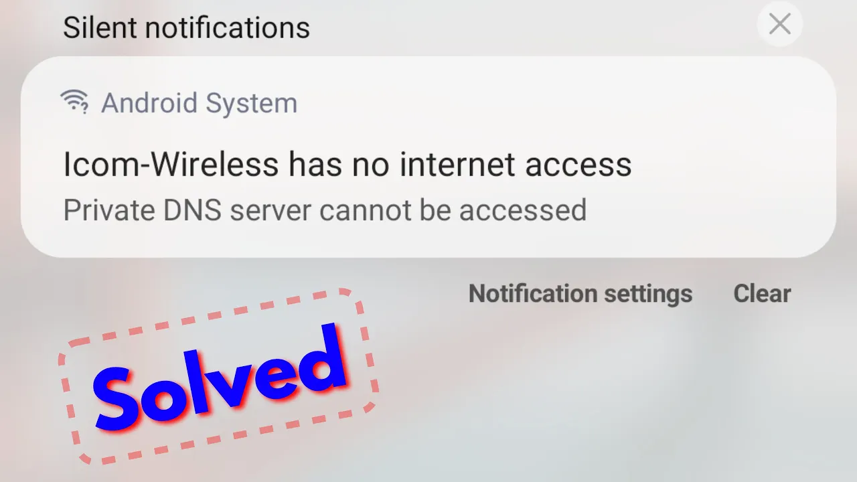Tap the word Icom-Wireless in notification title
The height and width of the screenshot is (482, 857).
(x=170, y=165)
